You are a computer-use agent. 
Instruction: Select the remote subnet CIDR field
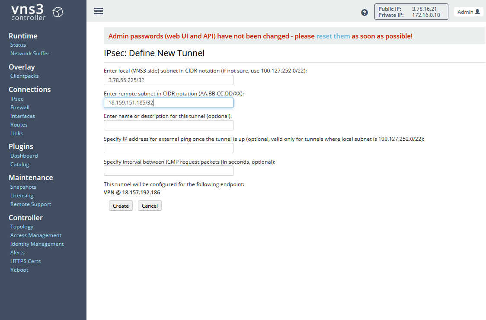point(168,102)
